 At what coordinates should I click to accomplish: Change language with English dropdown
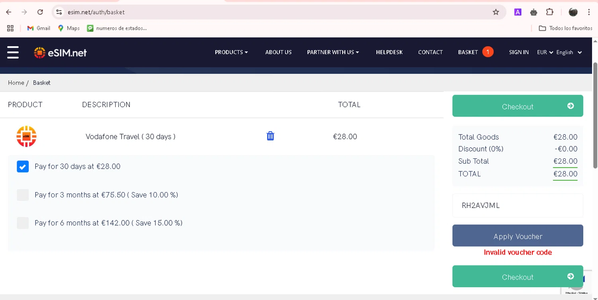tap(569, 52)
